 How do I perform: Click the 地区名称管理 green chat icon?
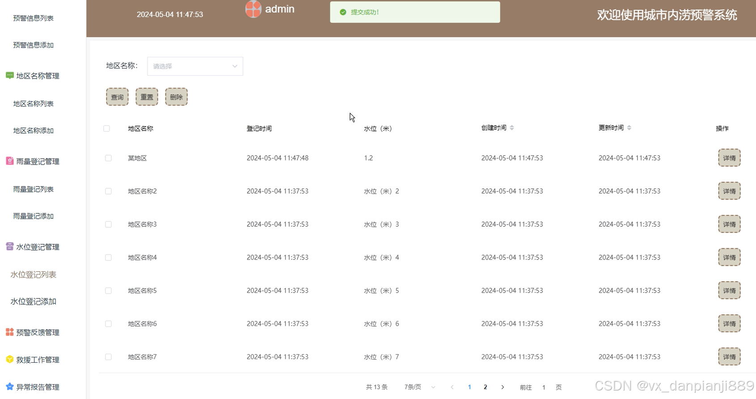coord(9,76)
